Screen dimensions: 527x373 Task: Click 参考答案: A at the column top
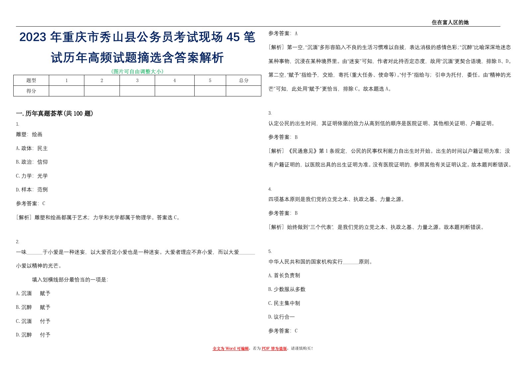(283, 33)
